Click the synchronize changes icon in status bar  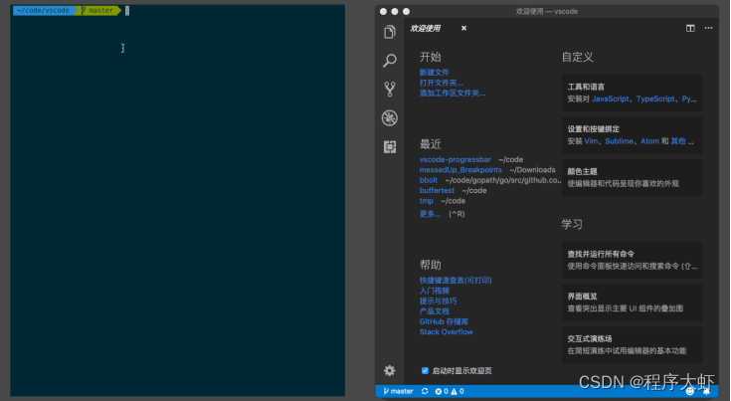coord(425,391)
